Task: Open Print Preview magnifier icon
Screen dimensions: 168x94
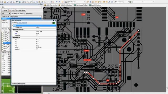Action: (x=13, y=2)
